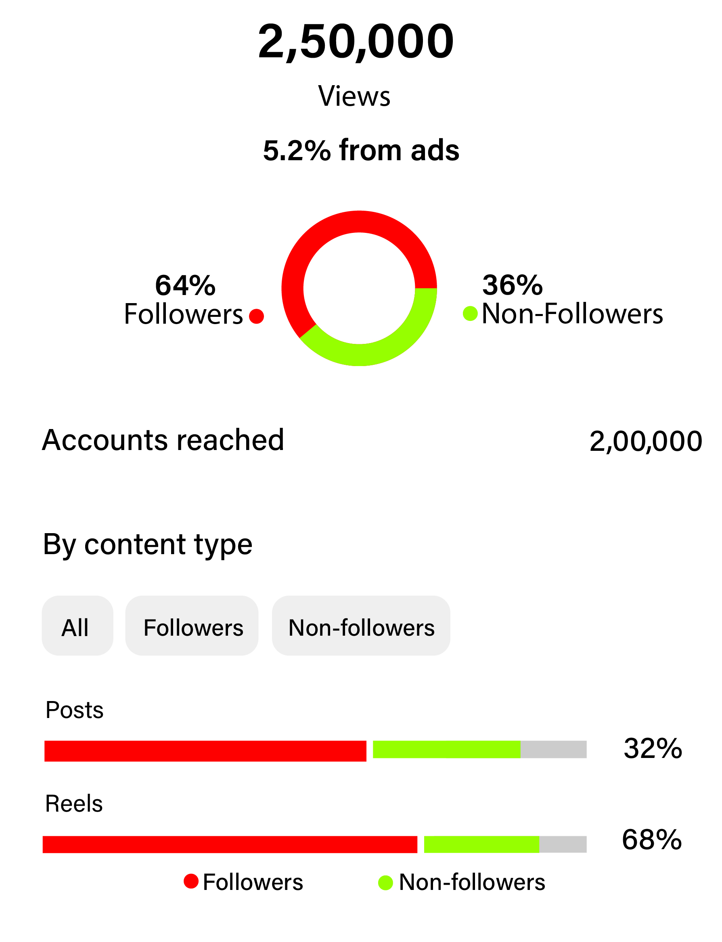Click green Non-followers dot in bottom legend
The width and height of the screenshot is (722, 942).
(x=385, y=883)
